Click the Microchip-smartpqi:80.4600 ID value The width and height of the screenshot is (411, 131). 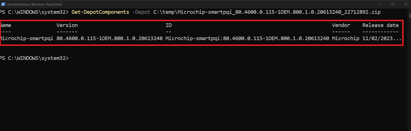[x=247, y=38]
